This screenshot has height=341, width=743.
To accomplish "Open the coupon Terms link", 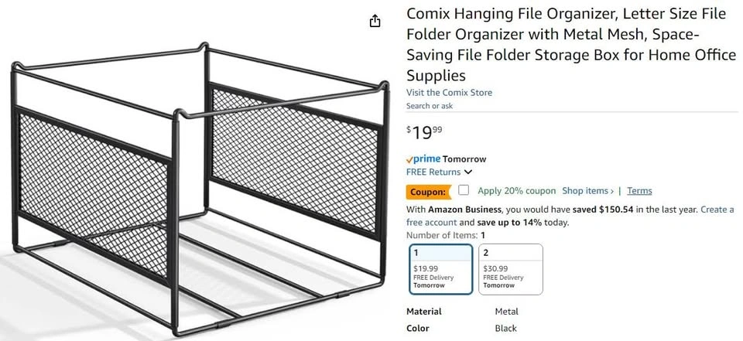I will tap(639, 191).
